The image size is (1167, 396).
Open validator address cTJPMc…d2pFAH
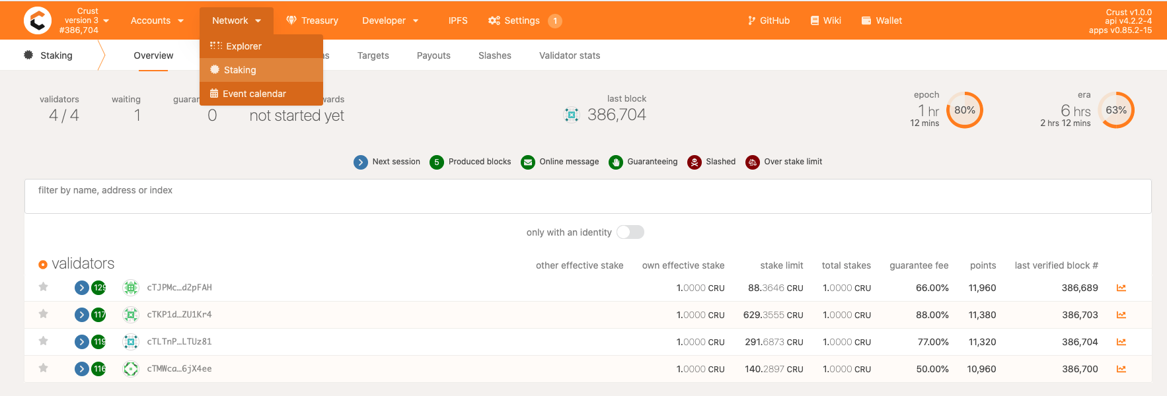click(179, 288)
